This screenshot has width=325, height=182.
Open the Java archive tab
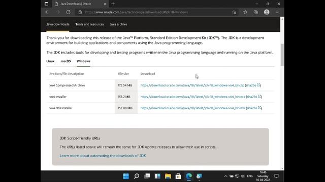(118, 24)
